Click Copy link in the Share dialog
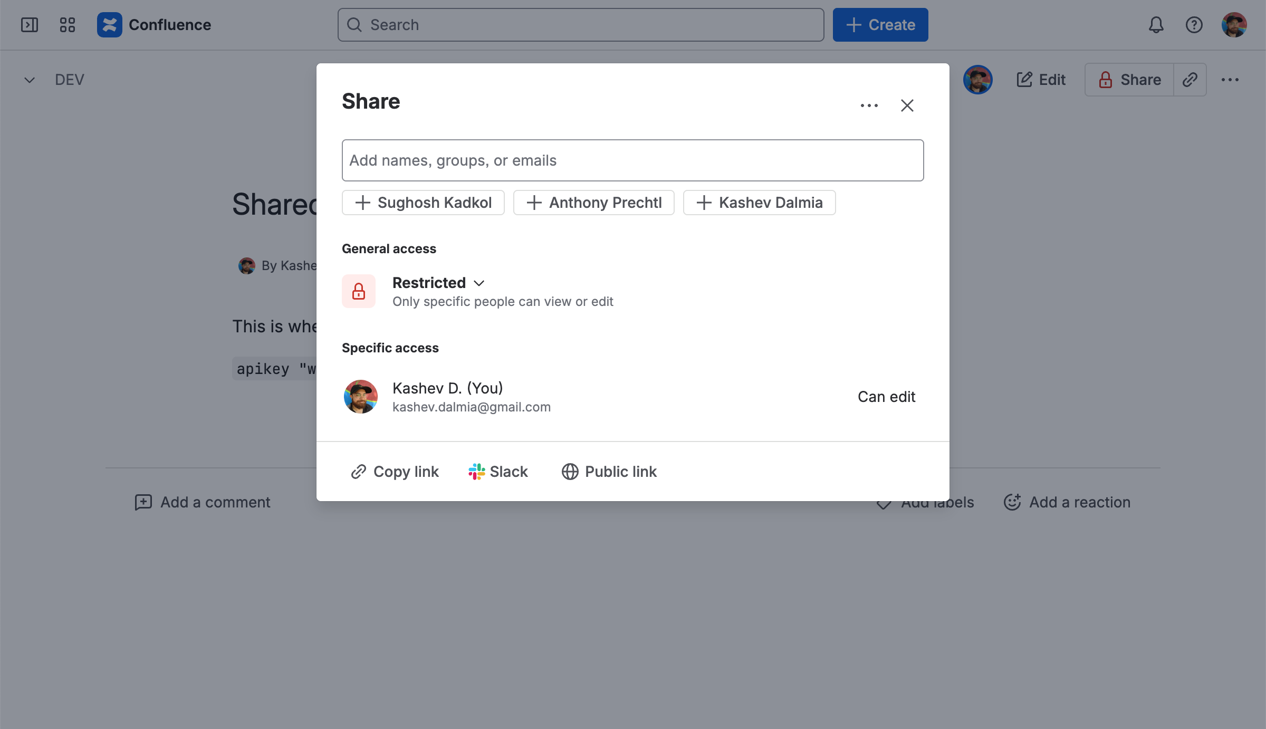 pos(395,472)
